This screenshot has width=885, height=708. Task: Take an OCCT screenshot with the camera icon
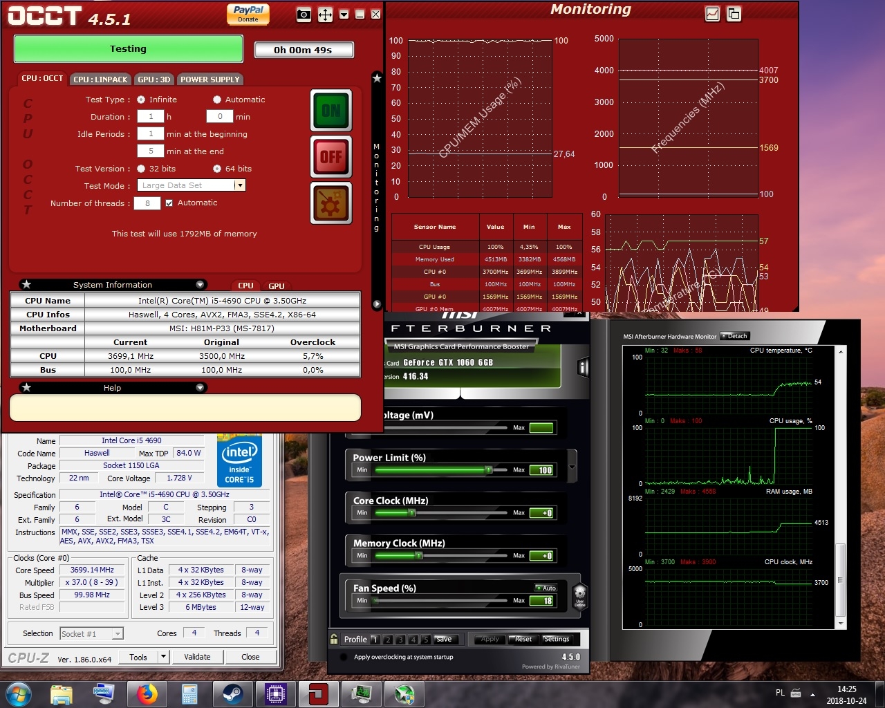pyautogui.click(x=304, y=15)
